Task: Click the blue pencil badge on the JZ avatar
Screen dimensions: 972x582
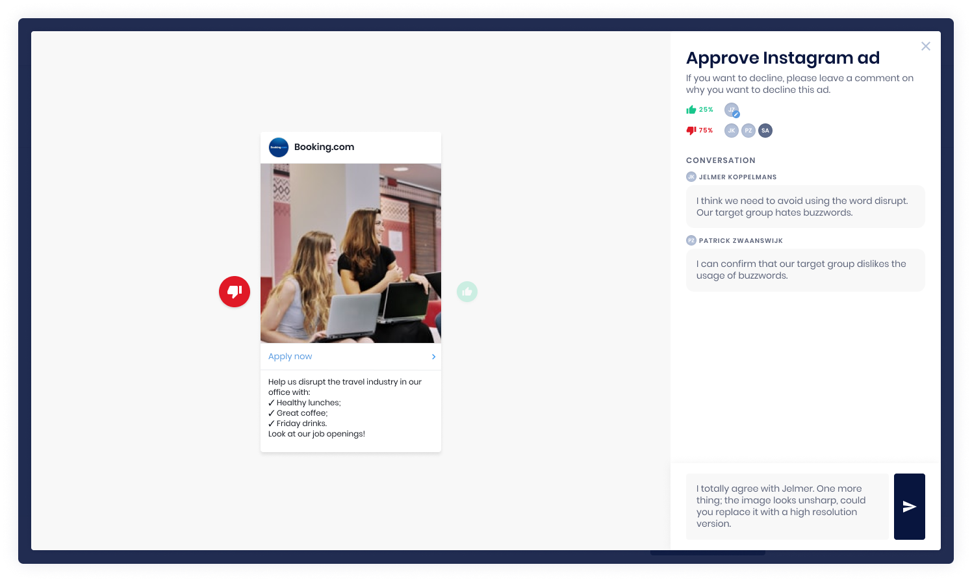Action: click(736, 114)
